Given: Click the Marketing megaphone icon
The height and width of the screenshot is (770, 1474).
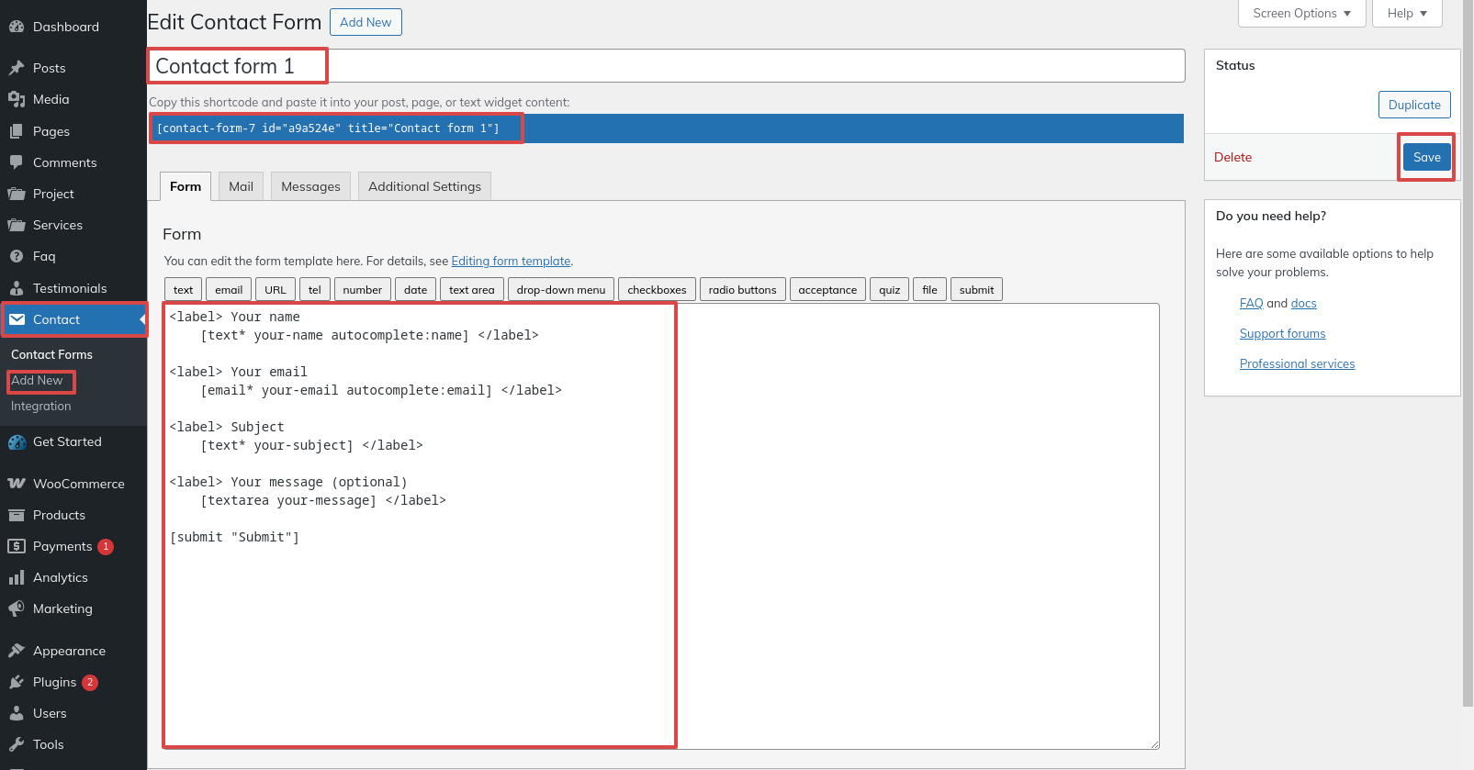Looking at the screenshot, I should (x=17, y=608).
